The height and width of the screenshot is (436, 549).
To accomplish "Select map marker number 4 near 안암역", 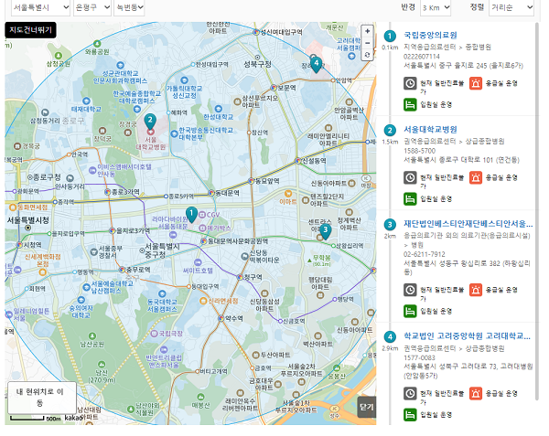I will point(317,65).
